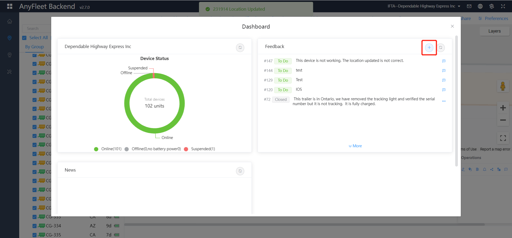This screenshot has width=512, height=238.
Task: Open the Home sidebar icon
Action: click(x=10, y=21)
